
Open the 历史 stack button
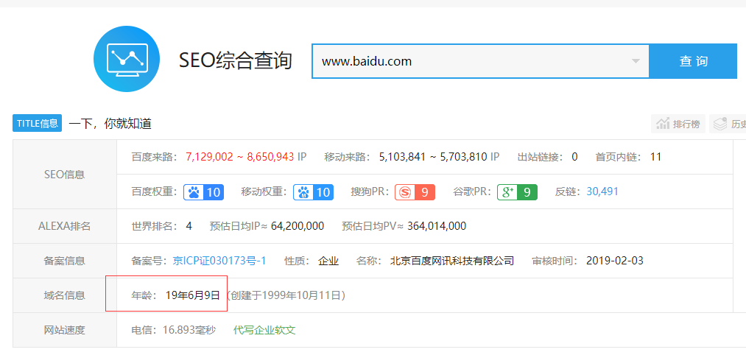(x=728, y=124)
